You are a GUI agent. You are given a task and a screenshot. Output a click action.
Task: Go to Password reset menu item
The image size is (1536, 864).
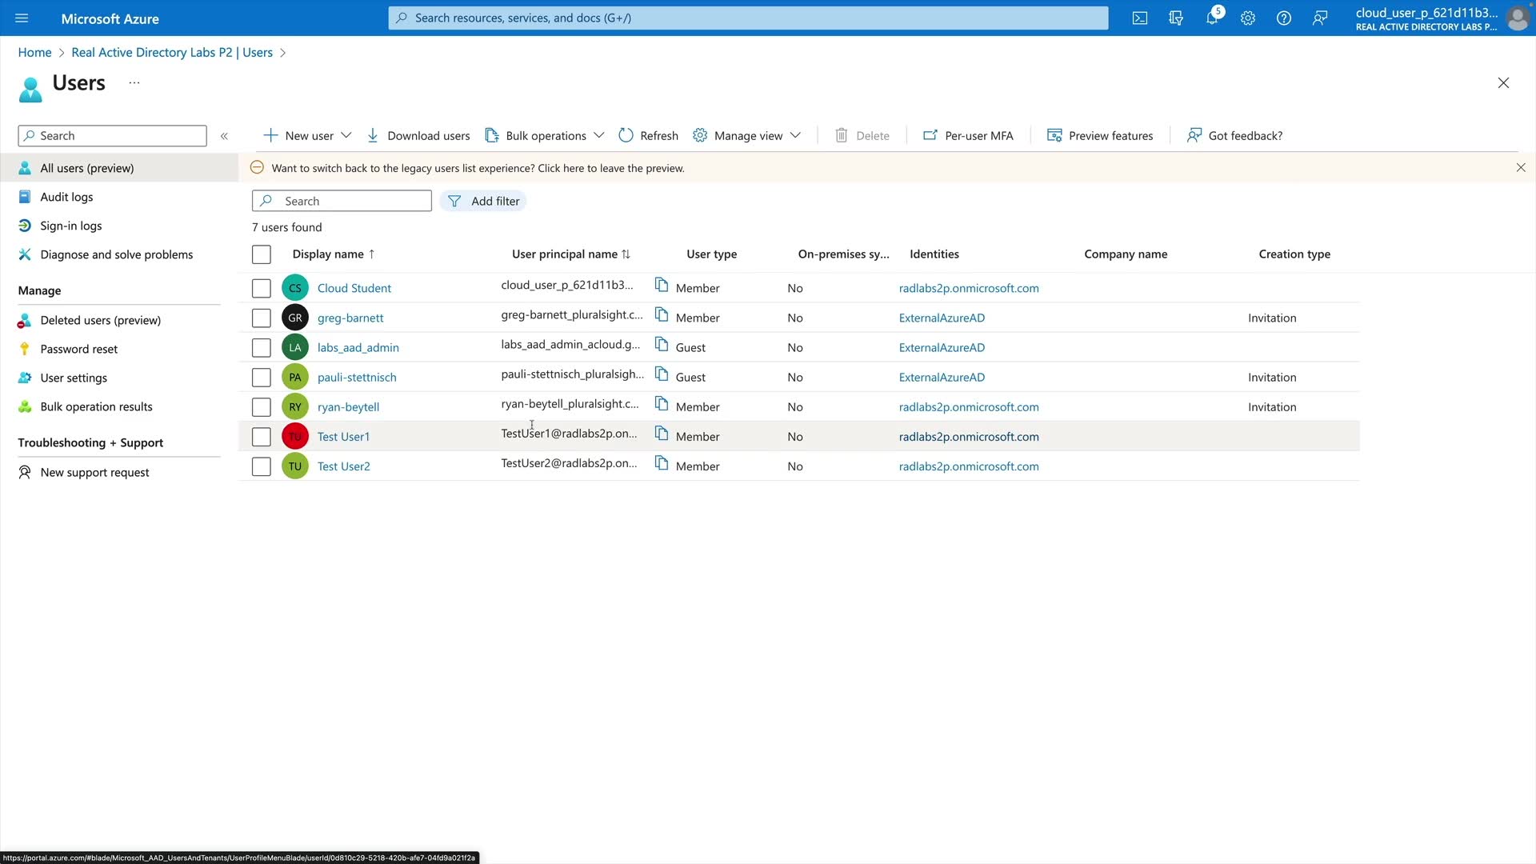[x=78, y=349]
